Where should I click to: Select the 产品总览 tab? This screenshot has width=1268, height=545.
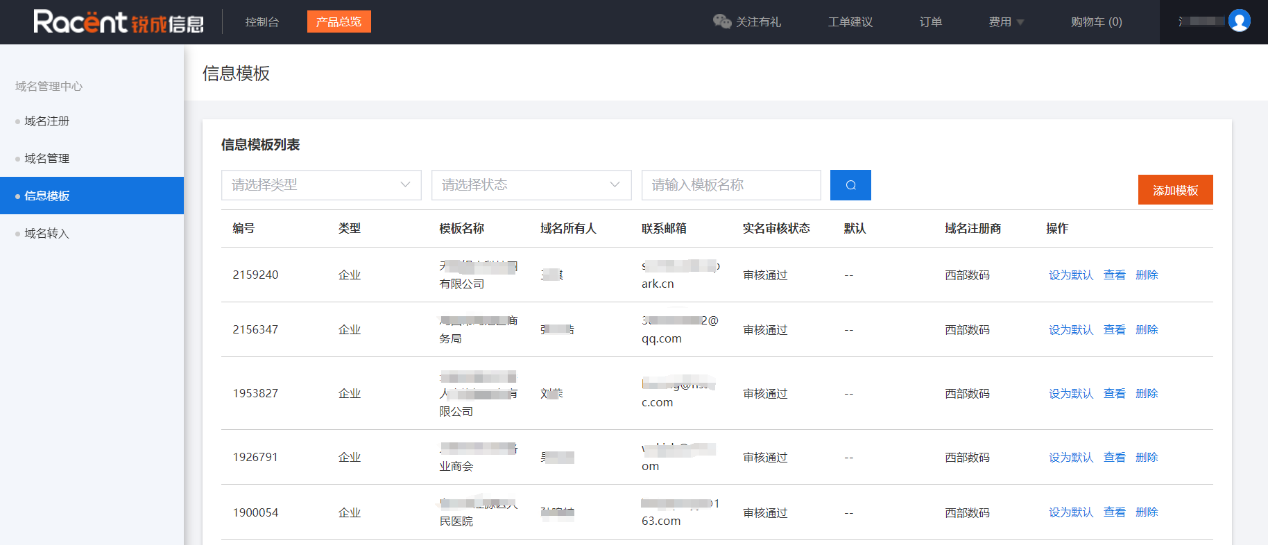(339, 21)
